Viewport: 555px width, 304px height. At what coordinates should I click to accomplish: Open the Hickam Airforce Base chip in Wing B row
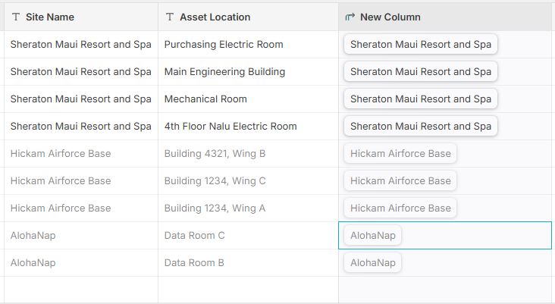click(400, 153)
